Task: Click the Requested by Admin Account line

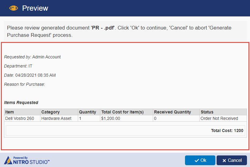Action: pos(33,57)
